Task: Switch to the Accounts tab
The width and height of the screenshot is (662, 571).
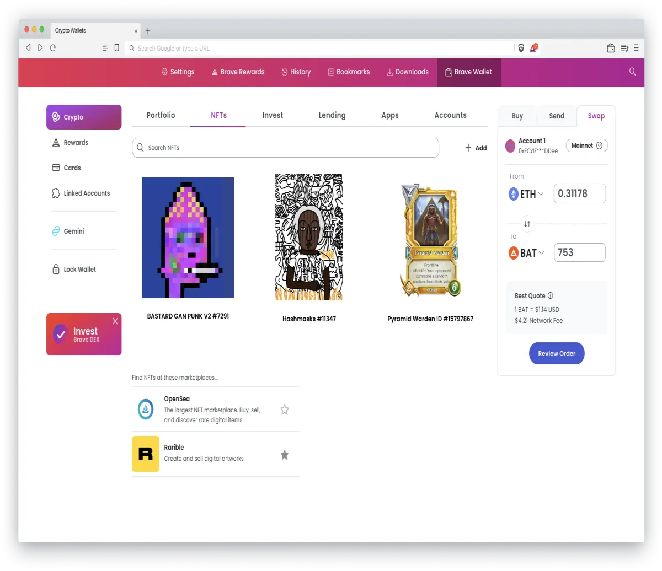Action: tap(450, 115)
